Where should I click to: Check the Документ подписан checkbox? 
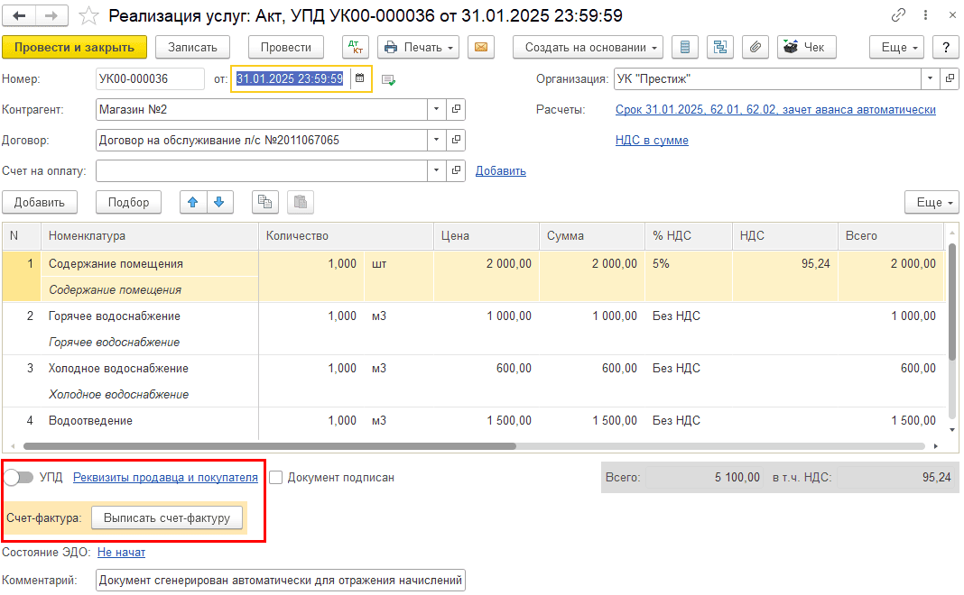coord(276,478)
